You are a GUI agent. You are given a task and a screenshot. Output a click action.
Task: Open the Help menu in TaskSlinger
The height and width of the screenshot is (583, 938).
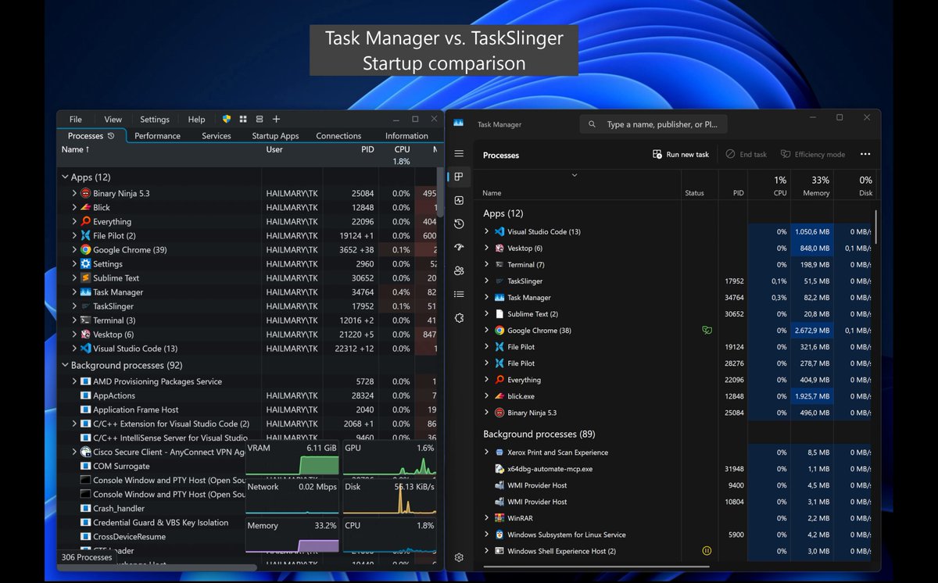coord(196,120)
